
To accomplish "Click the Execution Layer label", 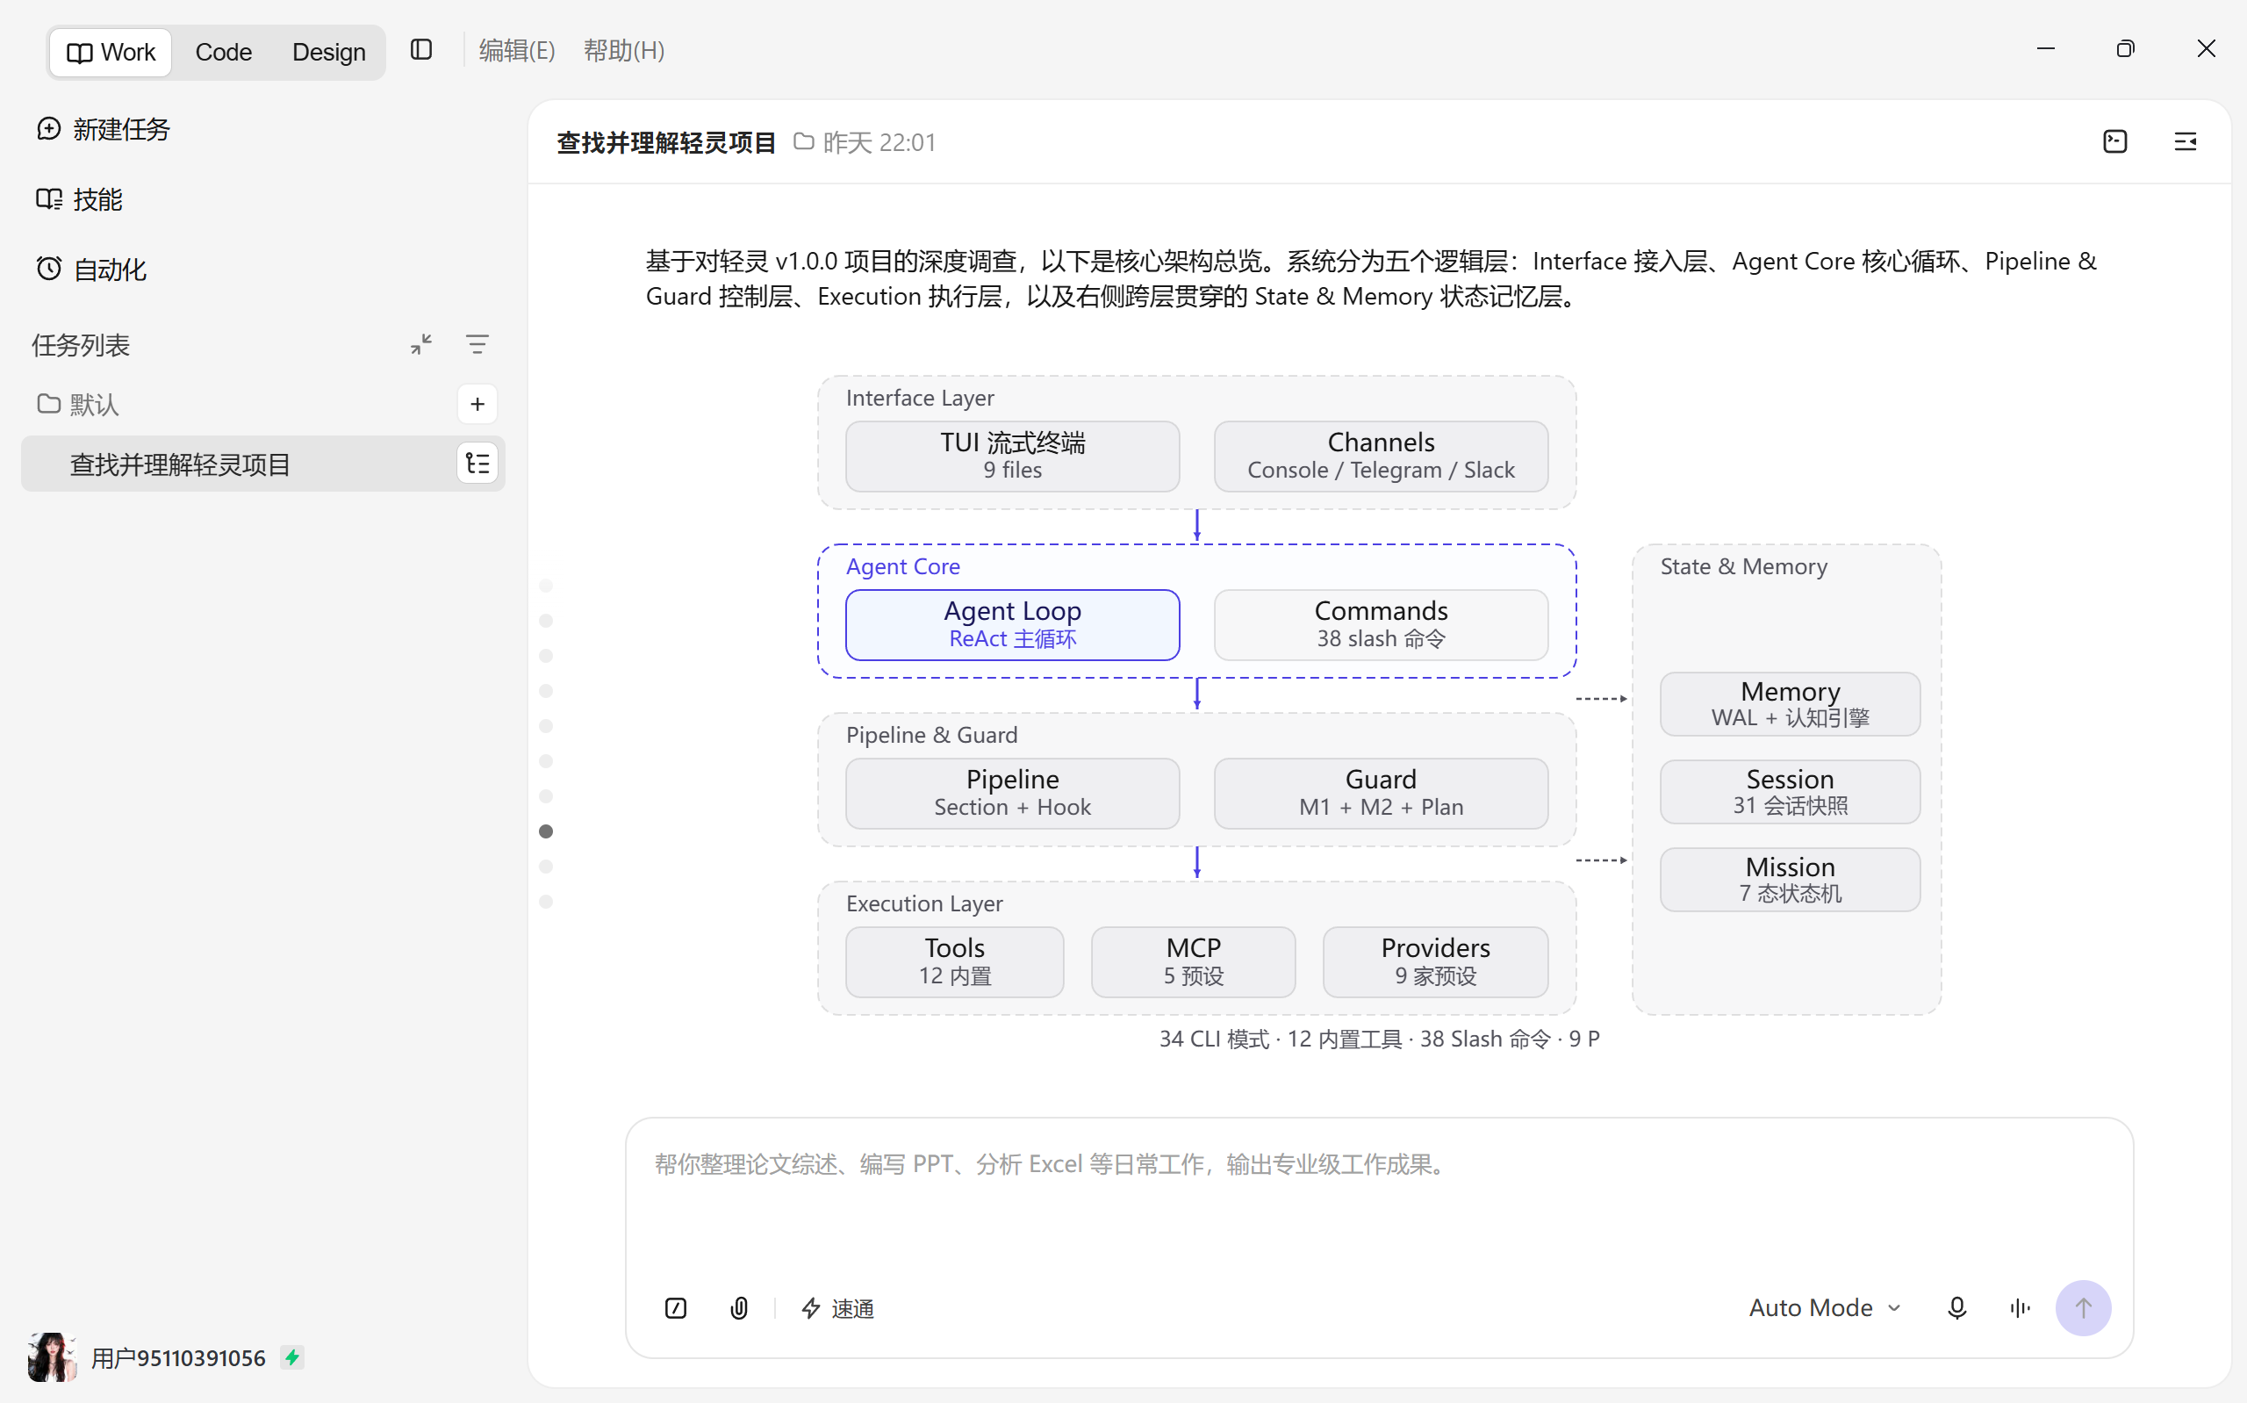I will click(x=923, y=903).
